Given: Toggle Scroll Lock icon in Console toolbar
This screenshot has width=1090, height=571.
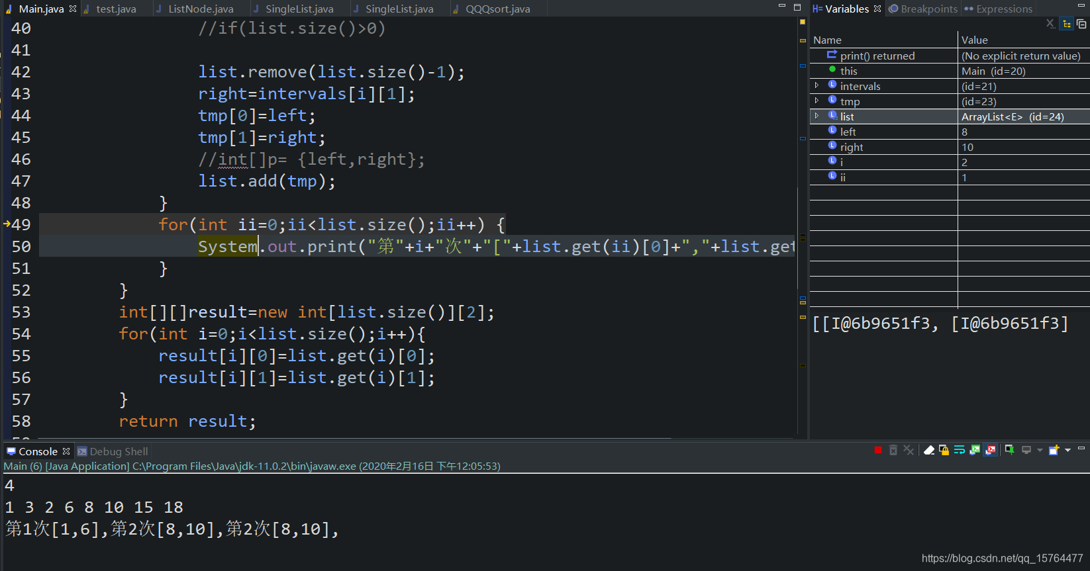Looking at the screenshot, I should point(944,451).
